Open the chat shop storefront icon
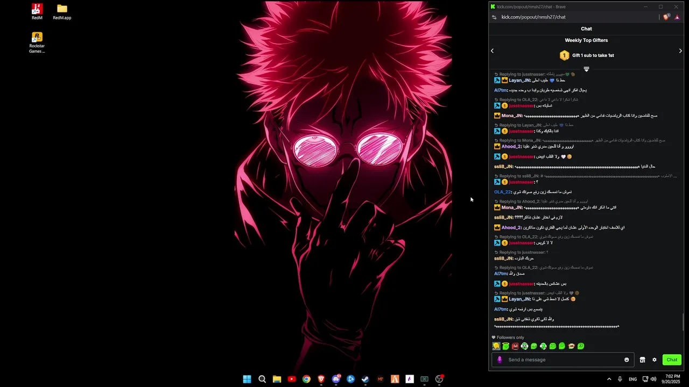 642,360
